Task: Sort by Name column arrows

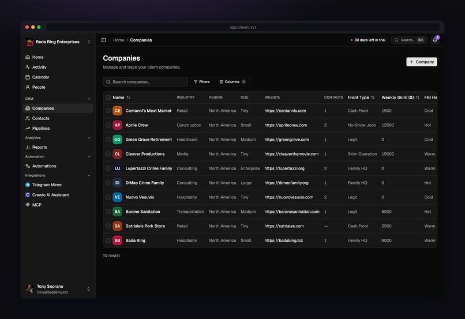Action: pyautogui.click(x=128, y=97)
